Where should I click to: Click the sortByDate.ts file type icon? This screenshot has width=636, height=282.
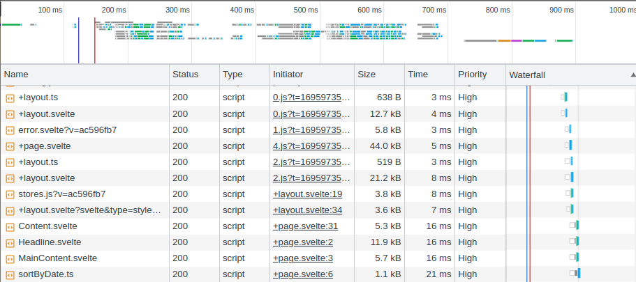pos(10,274)
